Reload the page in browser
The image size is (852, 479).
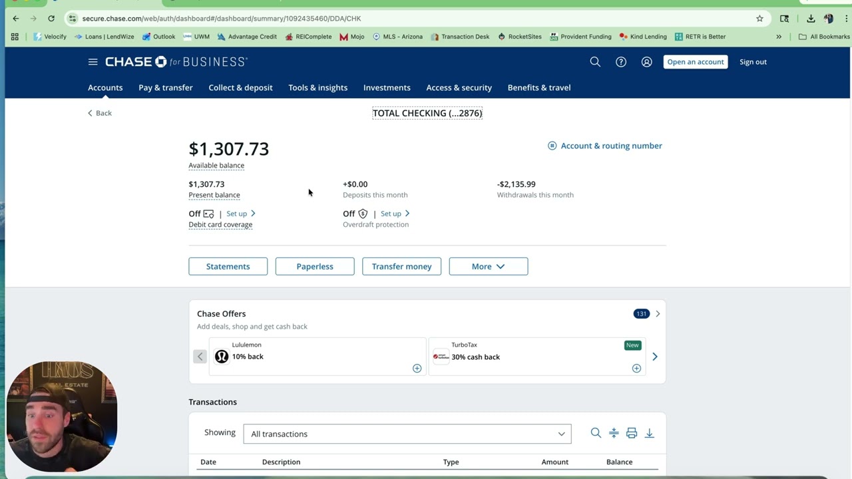[51, 19]
